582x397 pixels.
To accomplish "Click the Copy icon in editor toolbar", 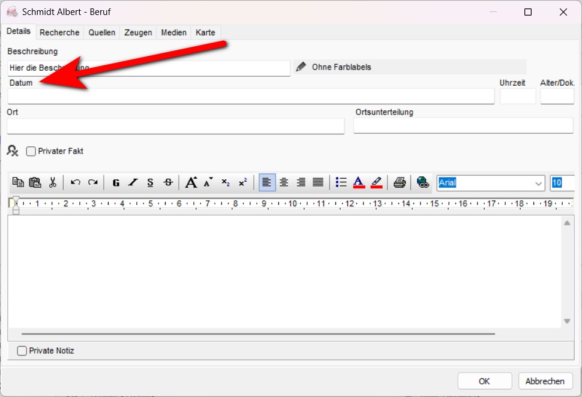I will (x=18, y=183).
